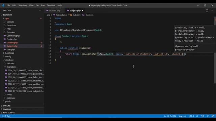Open User.php in the explorer
Screen dimensions: 216x121
(x=10, y=49)
